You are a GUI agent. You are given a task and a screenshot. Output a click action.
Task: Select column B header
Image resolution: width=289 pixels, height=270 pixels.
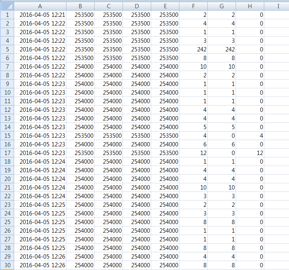click(80, 6)
